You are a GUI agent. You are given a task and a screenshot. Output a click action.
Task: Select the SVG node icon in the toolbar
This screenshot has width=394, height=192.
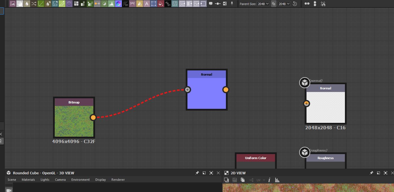pos(20,4)
